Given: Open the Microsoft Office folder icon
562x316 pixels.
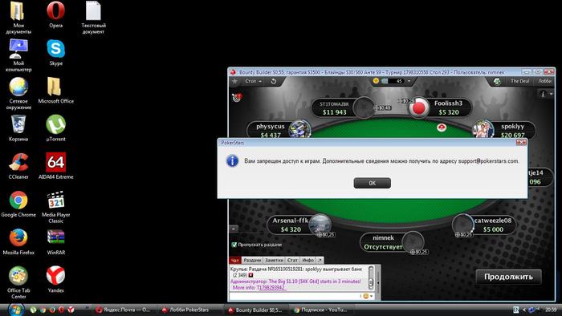Looking at the screenshot, I should 55,91.
